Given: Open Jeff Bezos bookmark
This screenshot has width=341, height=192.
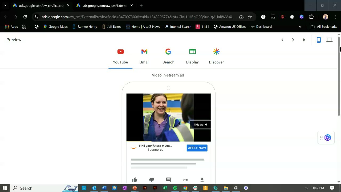Looking at the screenshot, I should point(112,27).
